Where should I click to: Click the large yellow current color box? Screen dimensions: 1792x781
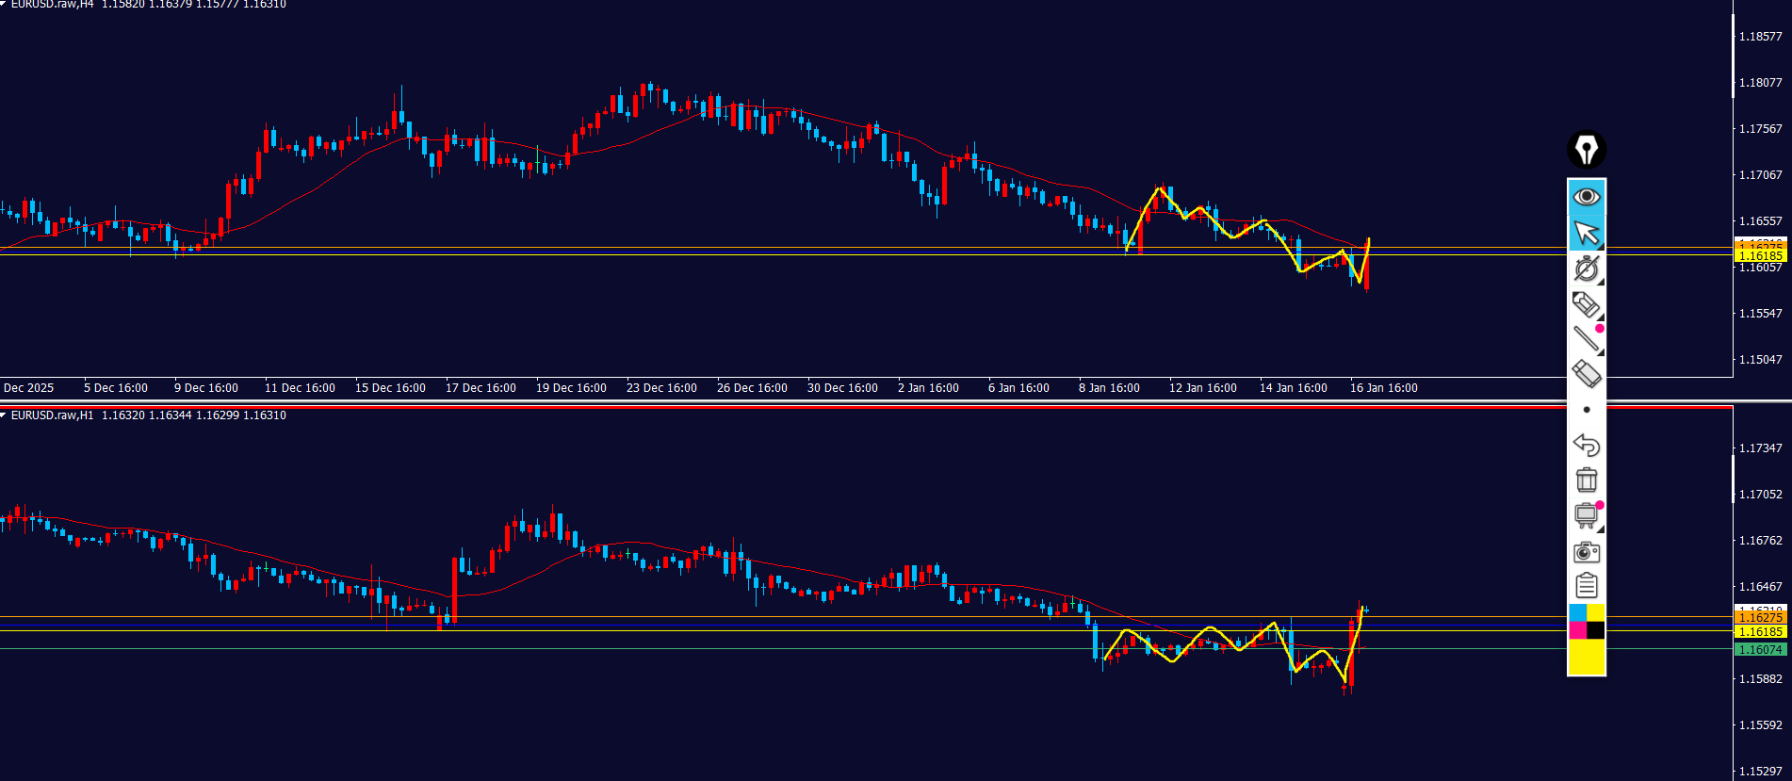tap(1587, 657)
